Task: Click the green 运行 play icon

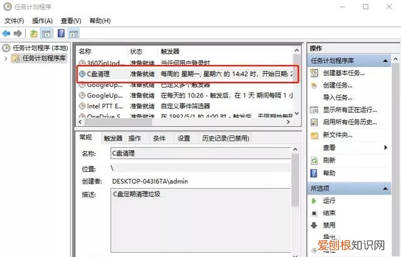Action: (x=314, y=201)
